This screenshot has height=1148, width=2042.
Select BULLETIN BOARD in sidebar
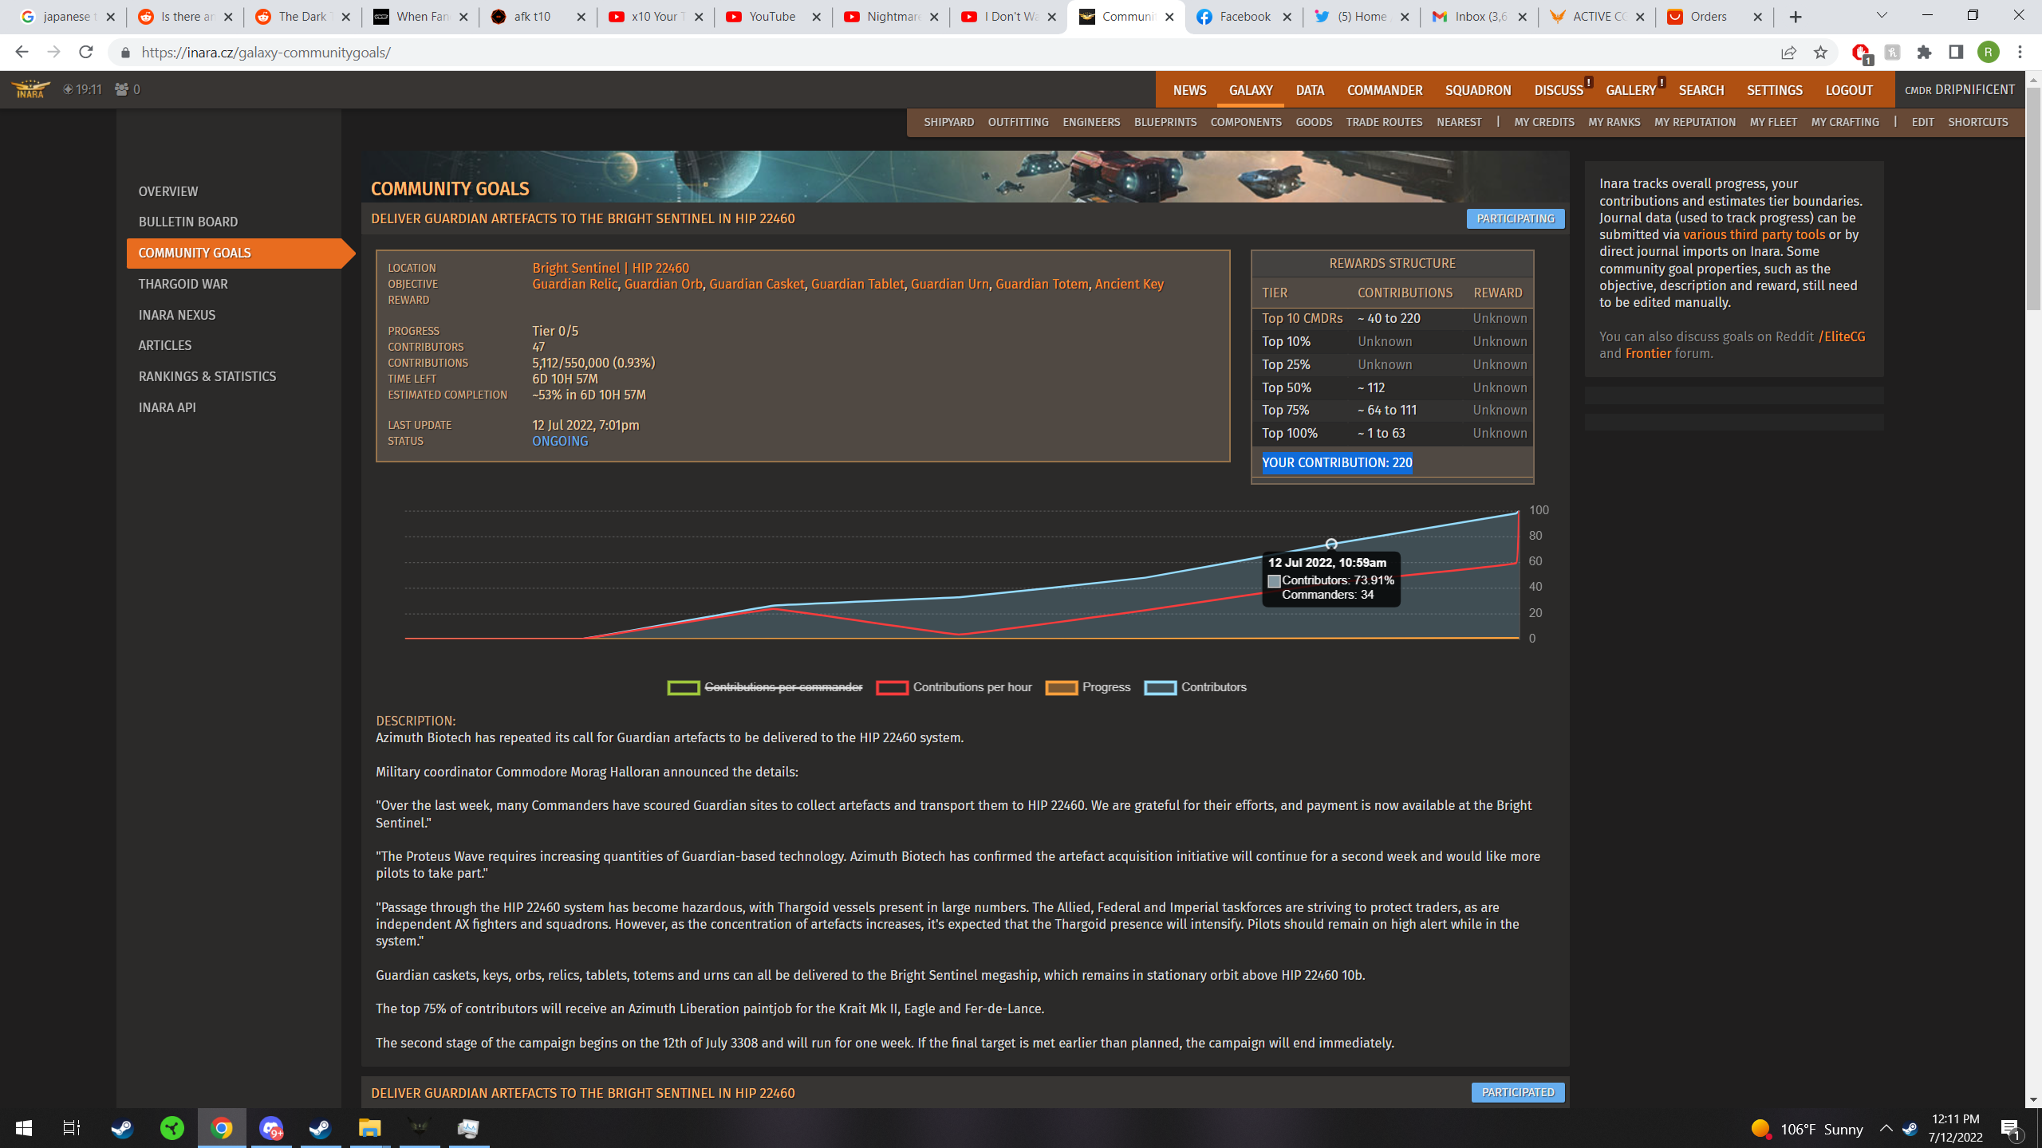(x=188, y=222)
